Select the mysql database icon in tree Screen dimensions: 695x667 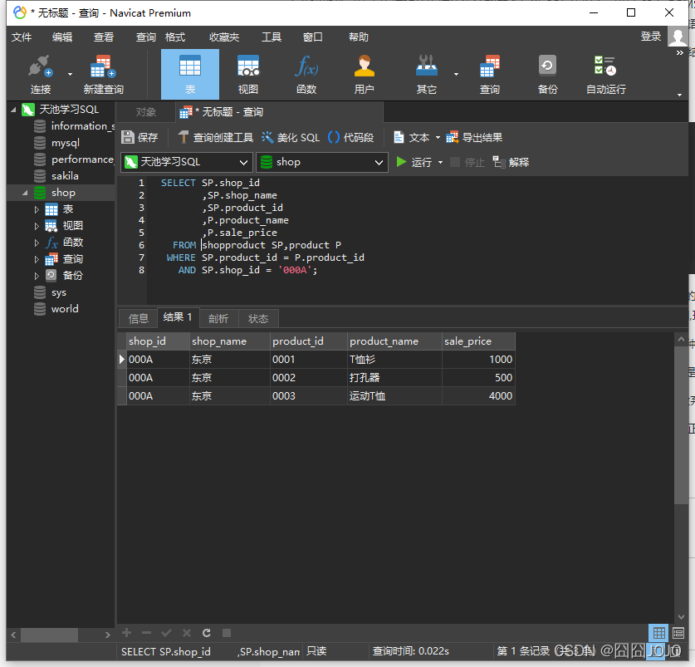pyautogui.click(x=40, y=143)
